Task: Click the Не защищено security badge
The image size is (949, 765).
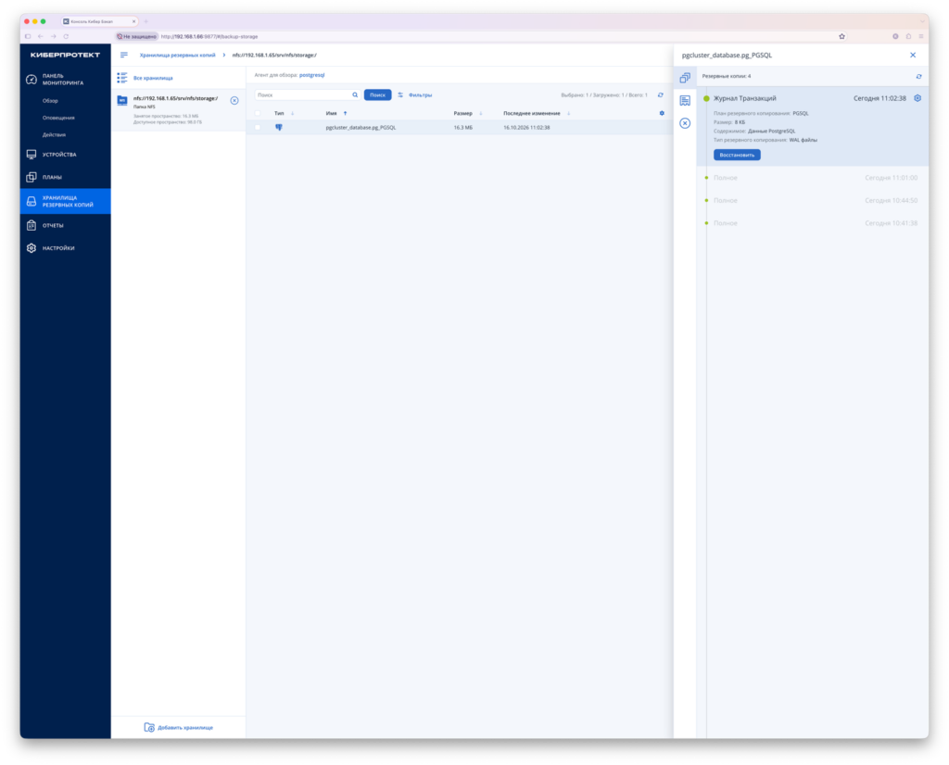Action: pyautogui.click(x=137, y=36)
